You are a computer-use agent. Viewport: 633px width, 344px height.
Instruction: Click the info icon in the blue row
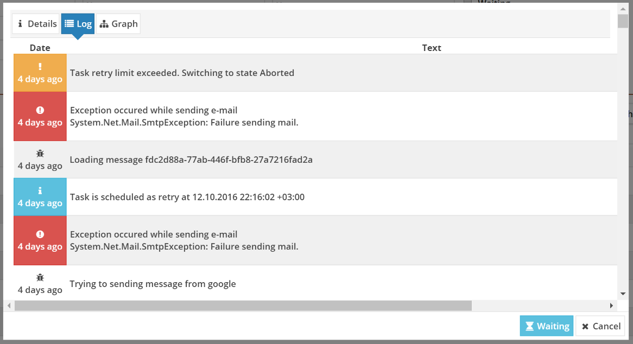[40, 190]
